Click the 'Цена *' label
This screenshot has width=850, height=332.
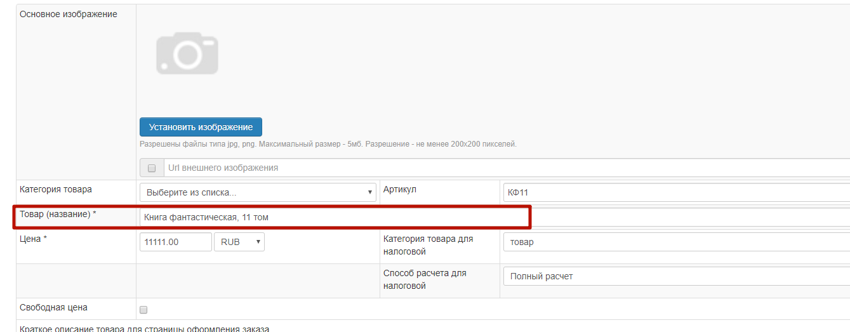coord(34,239)
